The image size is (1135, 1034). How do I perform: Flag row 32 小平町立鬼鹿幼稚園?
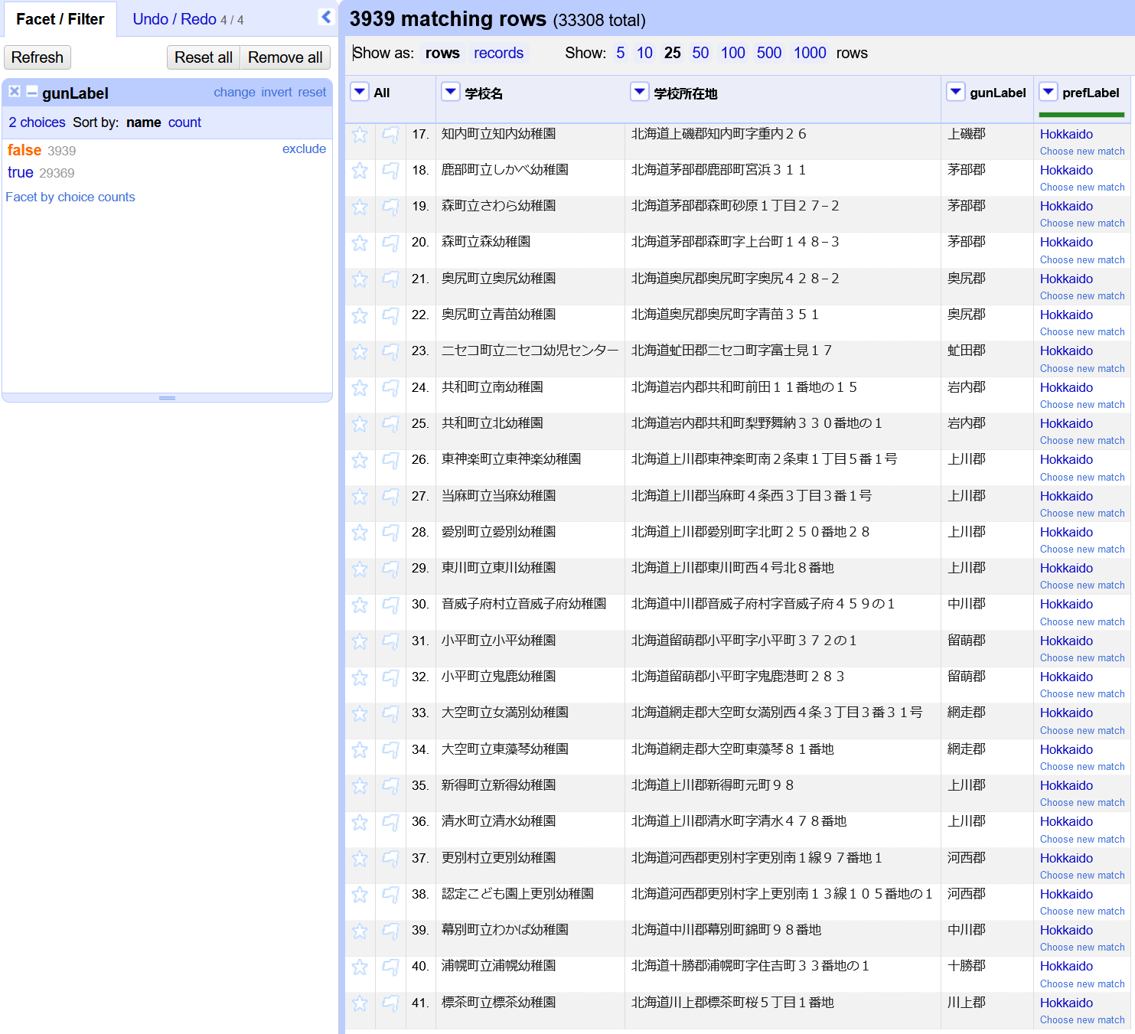click(x=390, y=678)
